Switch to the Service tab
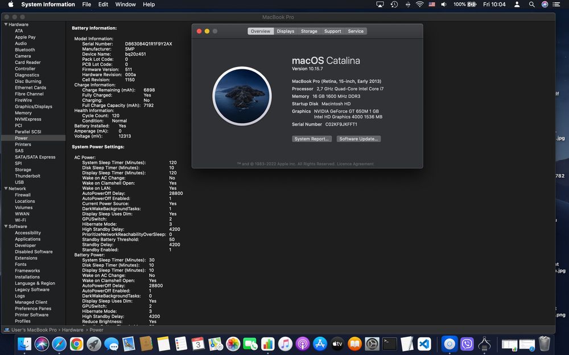569x355 pixels. click(356, 31)
